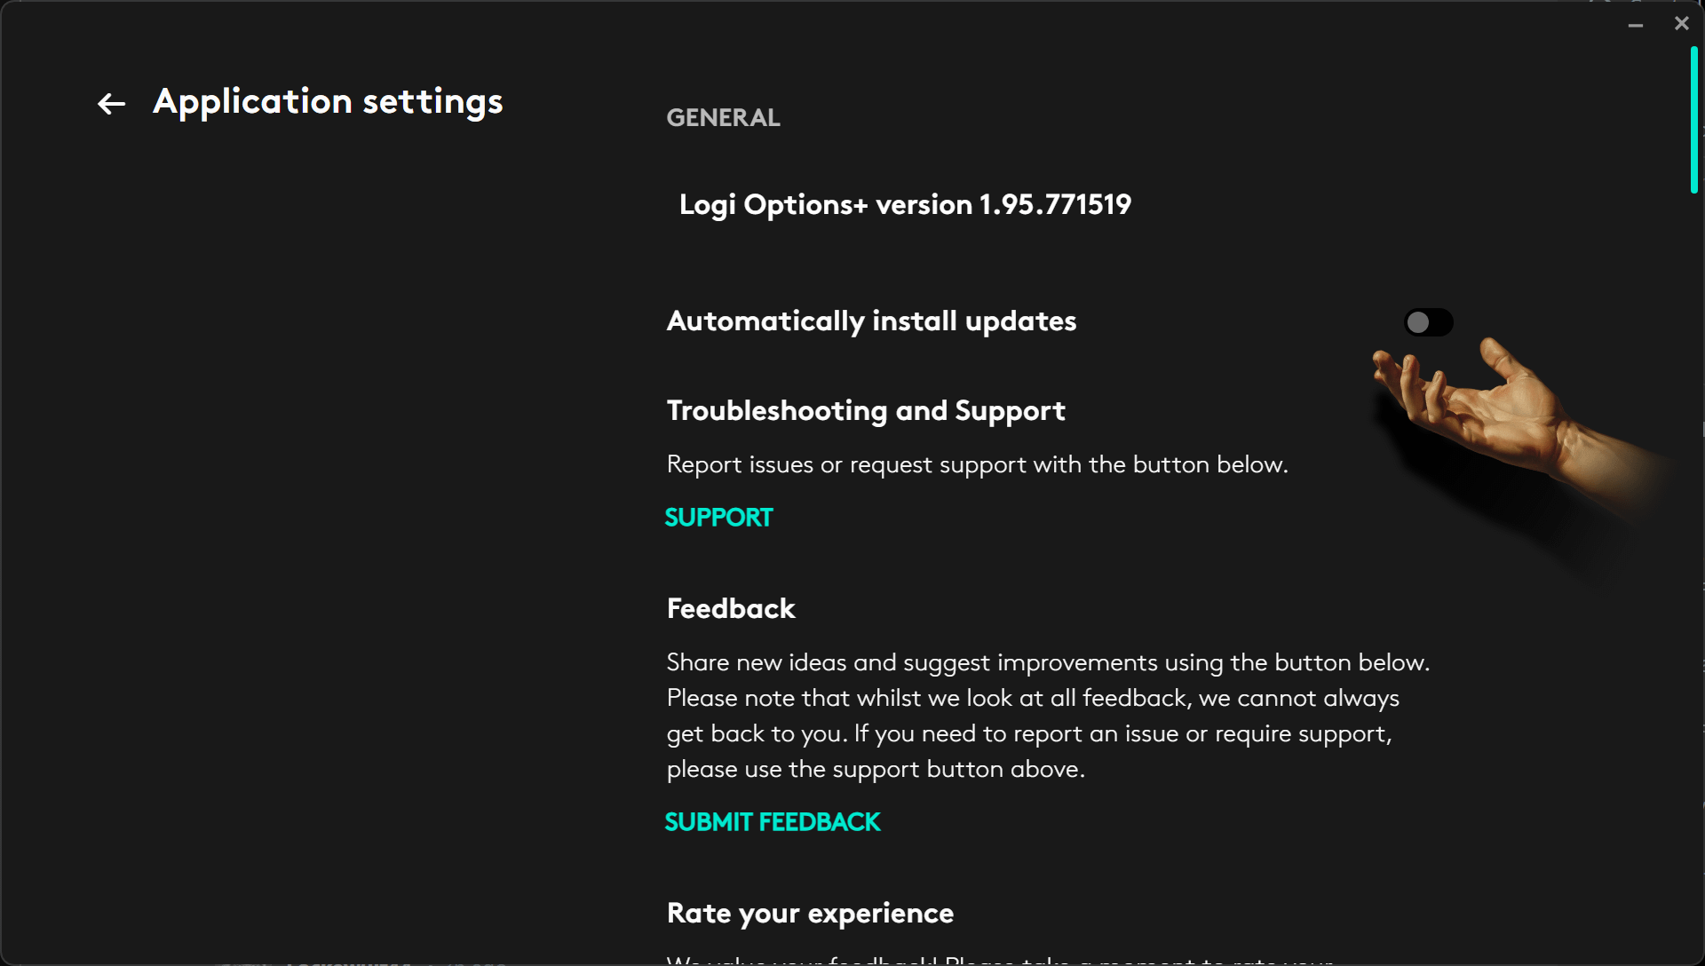Image resolution: width=1705 pixels, height=966 pixels.
Task: Click the back arrow beside Application settings
Action: [x=111, y=104]
